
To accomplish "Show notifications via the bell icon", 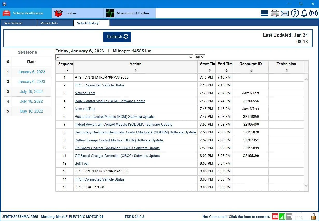I will pyautogui.click(x=304, y=13).
